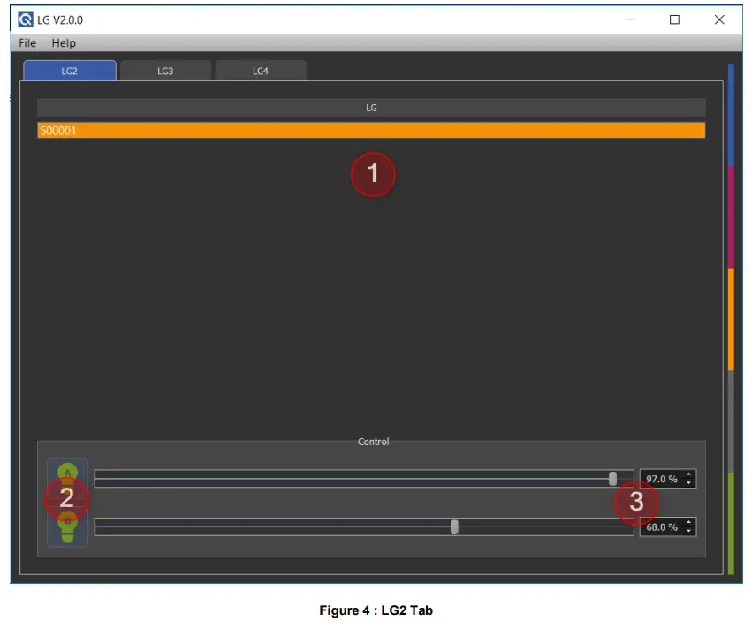Click the handle of the lower brightness slider
The width and height of the screenshot is (752, 629).
[454, 527]
